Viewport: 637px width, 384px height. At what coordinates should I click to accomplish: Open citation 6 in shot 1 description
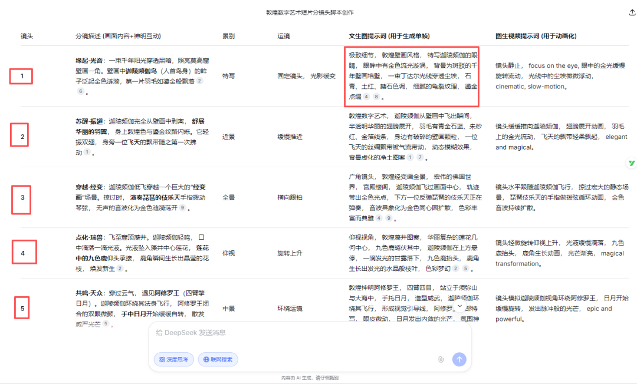pos(80,91)
